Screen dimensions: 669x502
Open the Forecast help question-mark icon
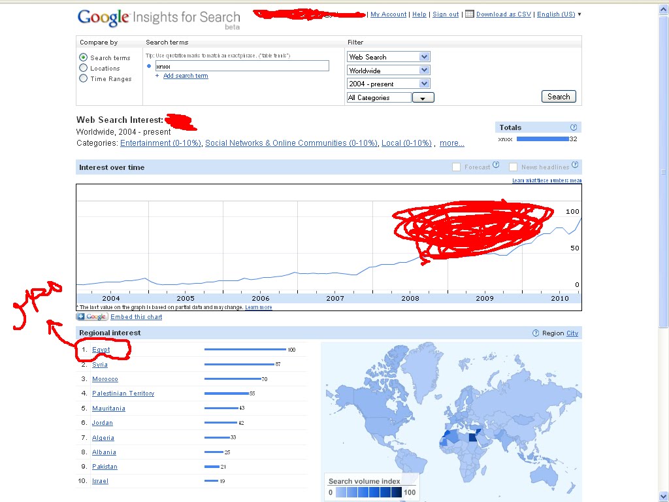click(x=496, y=165)
